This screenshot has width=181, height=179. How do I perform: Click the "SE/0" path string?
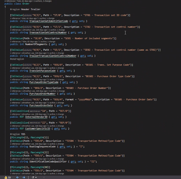coord(38,39)
